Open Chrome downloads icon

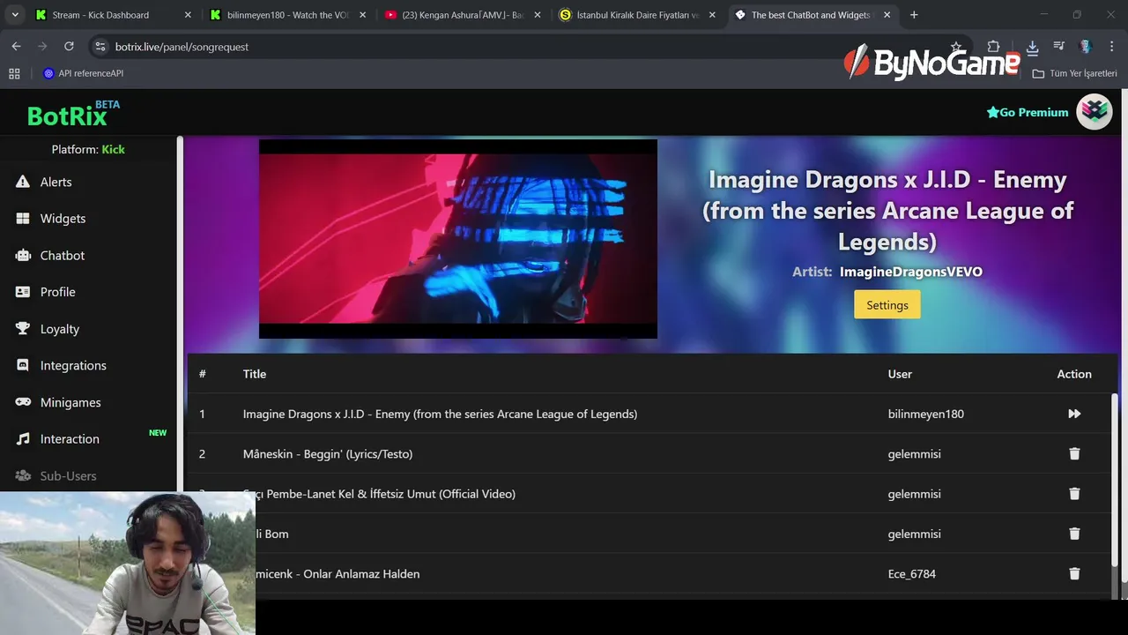pos(1032,47)
